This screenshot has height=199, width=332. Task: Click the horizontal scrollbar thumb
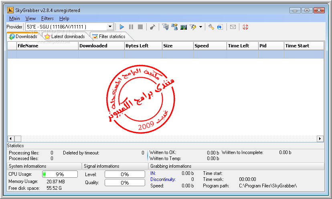pos(18,139)
